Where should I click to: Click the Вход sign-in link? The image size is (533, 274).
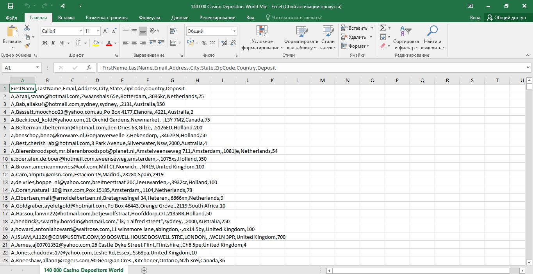[475, 18]
